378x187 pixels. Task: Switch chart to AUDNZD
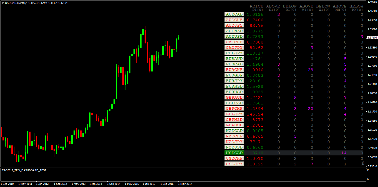[234, 31]
